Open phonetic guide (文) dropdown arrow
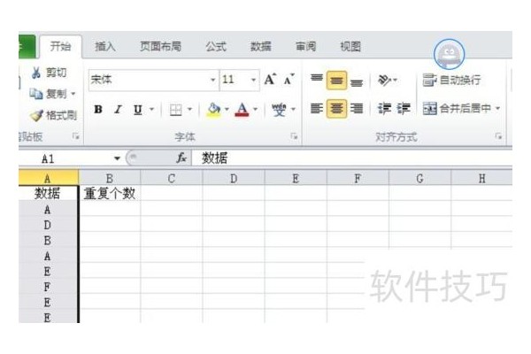The width and height of the screenshot is (531, 354). (293, 109)
